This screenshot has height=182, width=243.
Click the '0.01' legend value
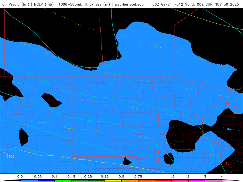tap(21, 177)
